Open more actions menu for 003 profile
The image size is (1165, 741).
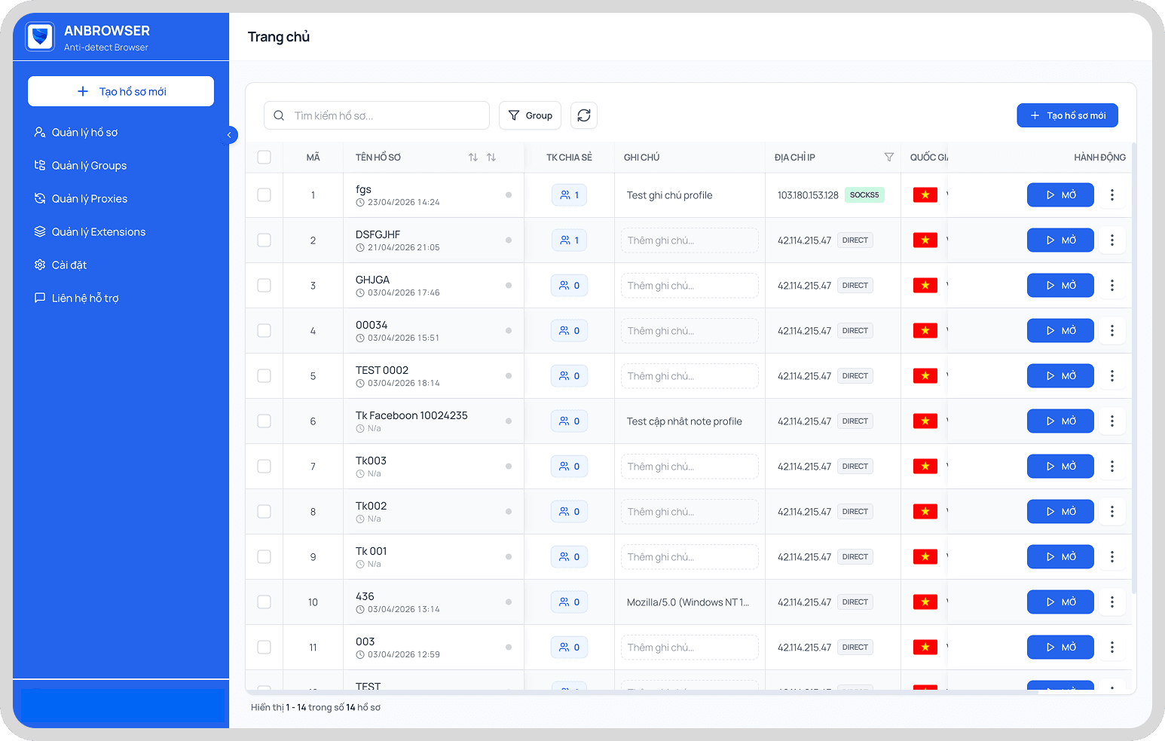(1112, 648)
